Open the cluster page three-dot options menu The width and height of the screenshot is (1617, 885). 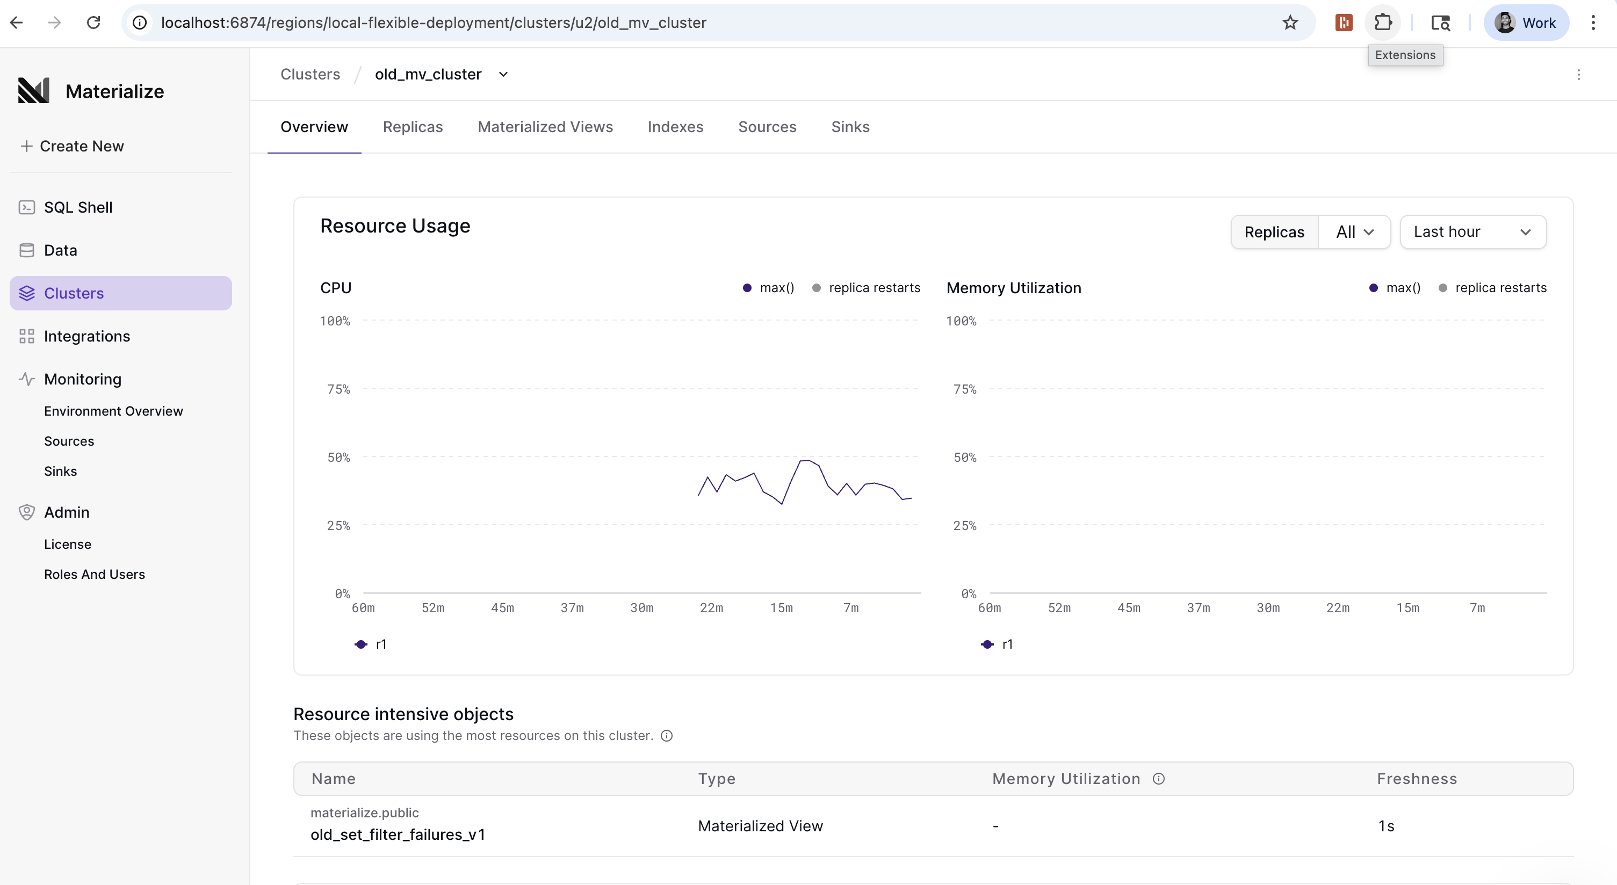(1578, 75)
